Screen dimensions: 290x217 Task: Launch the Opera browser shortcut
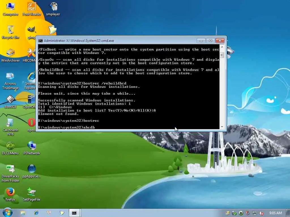click(31, 125)
